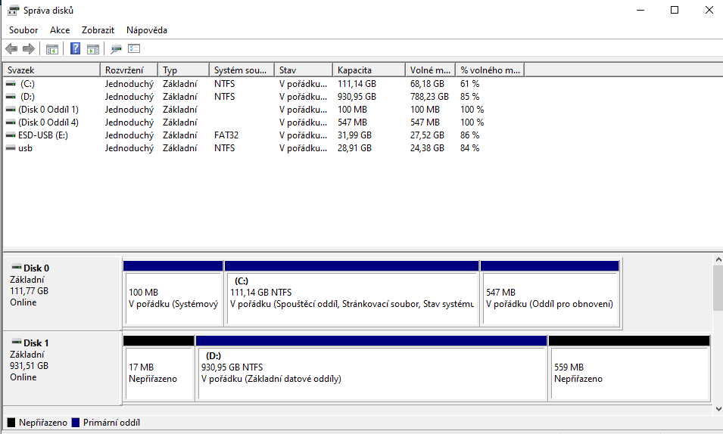The width and height of the screenshot is (723, 434).
Task: Click the blue Primární oddíl legend swatch
Action: 76,423
